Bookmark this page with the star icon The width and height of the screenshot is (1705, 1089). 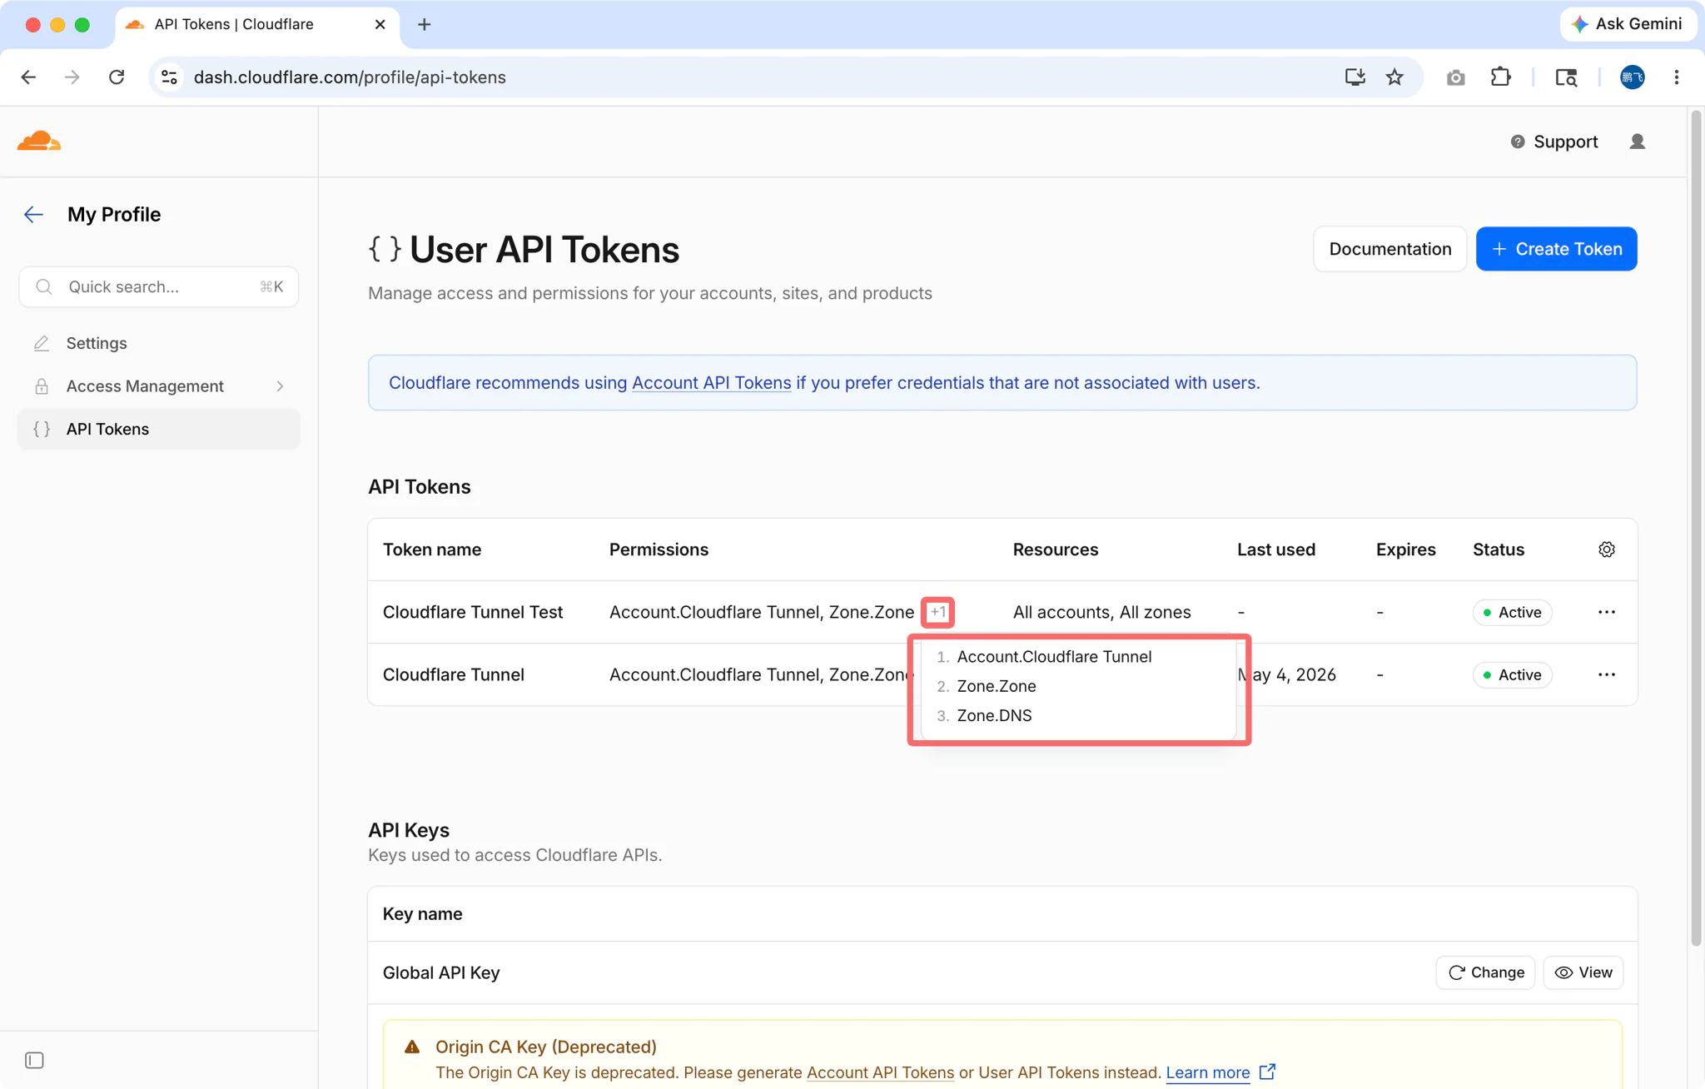click(1394, 77)
